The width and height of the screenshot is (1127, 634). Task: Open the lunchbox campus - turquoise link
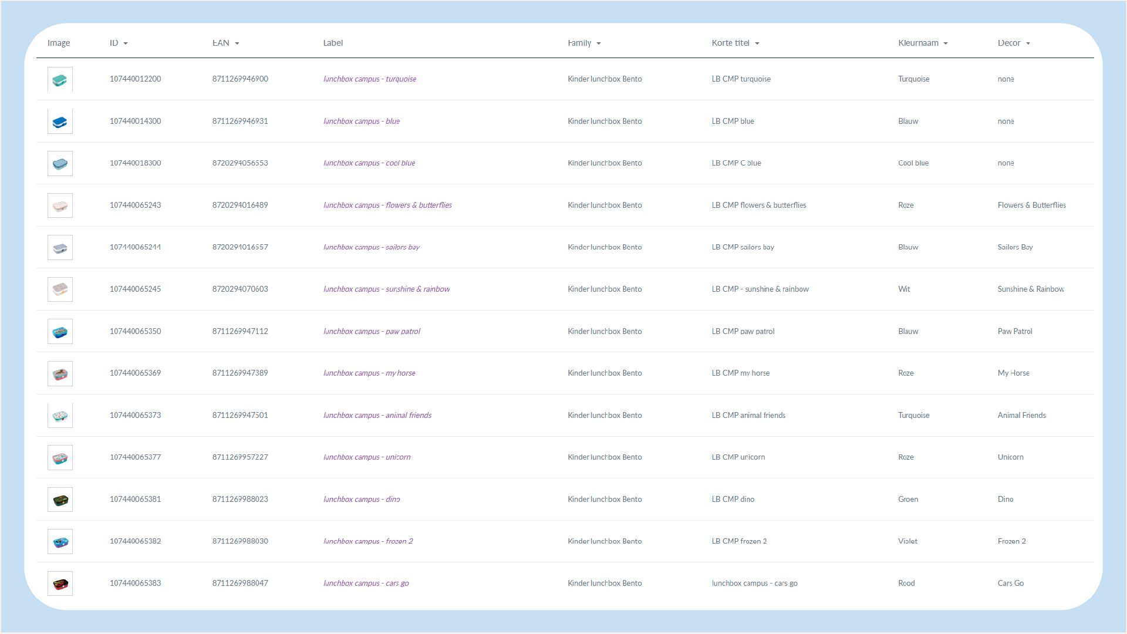click(x=369, y=79)
